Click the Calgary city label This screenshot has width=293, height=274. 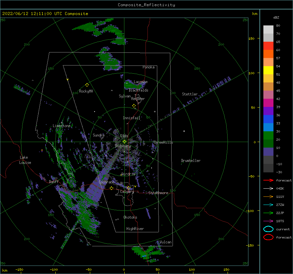pos(127,192)
